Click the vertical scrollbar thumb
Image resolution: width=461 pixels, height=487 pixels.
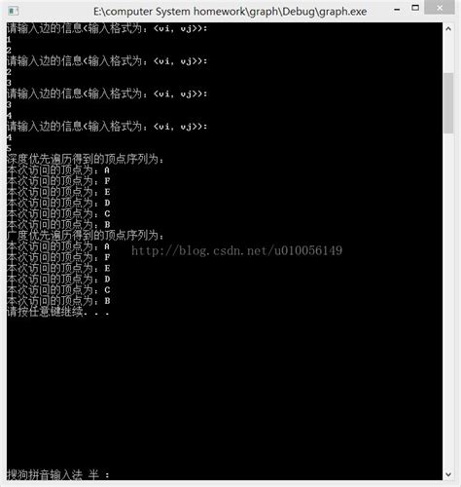(x=448, y=103)
